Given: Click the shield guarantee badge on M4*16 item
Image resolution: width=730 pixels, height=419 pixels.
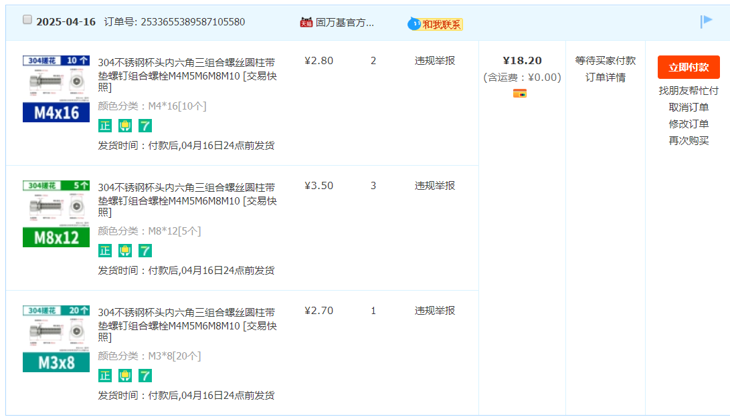Looking at the screenshot, I should click(x=125, y=126).
